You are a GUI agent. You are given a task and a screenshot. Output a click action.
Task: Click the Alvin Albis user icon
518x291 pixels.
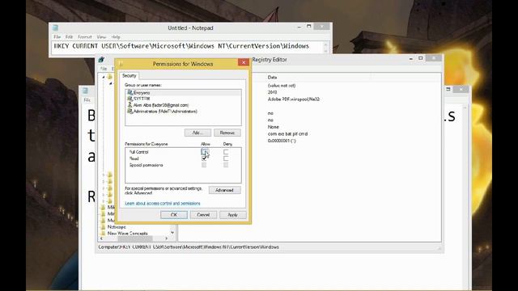tap(129, 105)
